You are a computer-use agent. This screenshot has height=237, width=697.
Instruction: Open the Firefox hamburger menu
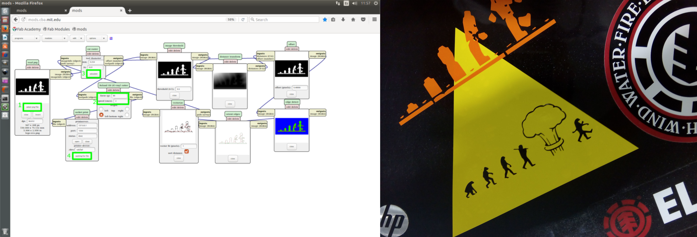[374, 20]
